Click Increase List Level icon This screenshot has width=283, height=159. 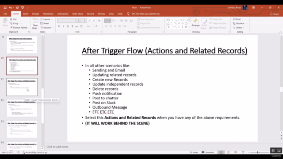[x=126, y=21]
